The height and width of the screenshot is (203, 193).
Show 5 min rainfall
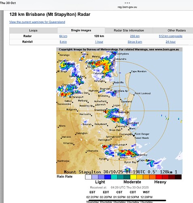point(63,42)
